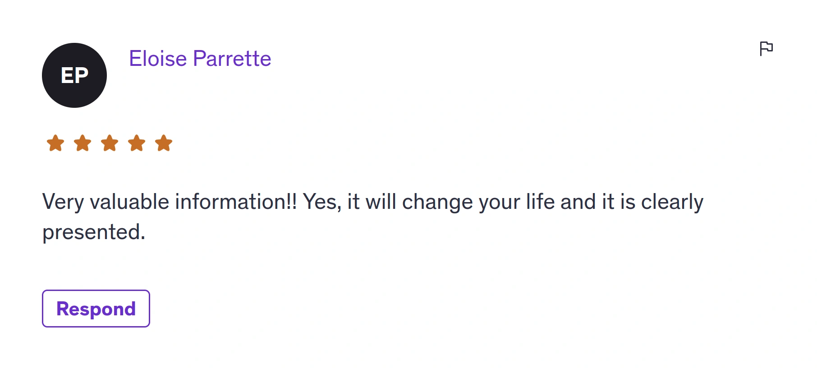Click the word Yes in the review
This screenshot has height=369, width=817.
tap(319, 202)
